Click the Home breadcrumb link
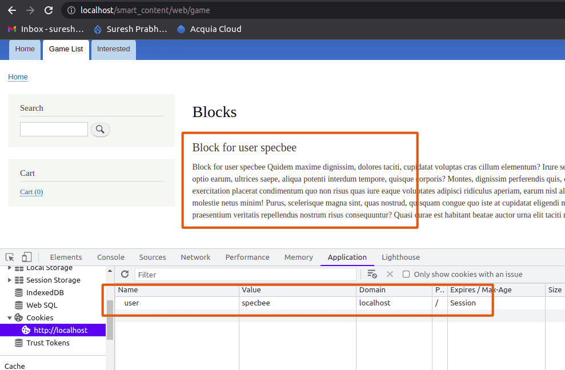 point(18,77)
